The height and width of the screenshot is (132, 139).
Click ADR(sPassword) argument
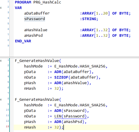pos(70,111)
